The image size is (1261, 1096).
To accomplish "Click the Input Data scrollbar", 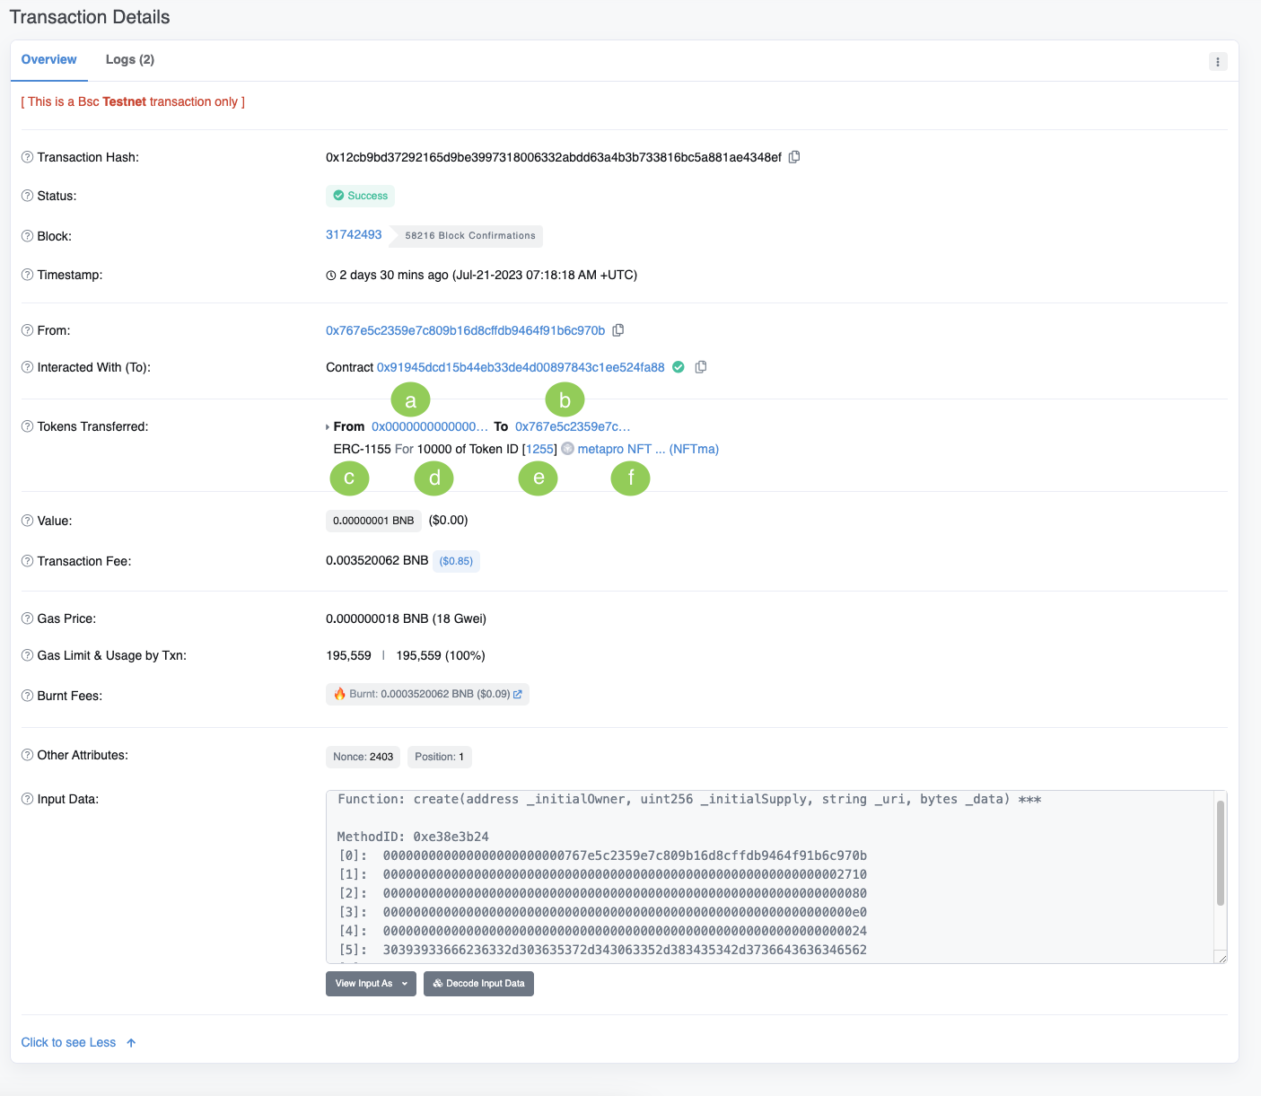I will coord(1220,853).
